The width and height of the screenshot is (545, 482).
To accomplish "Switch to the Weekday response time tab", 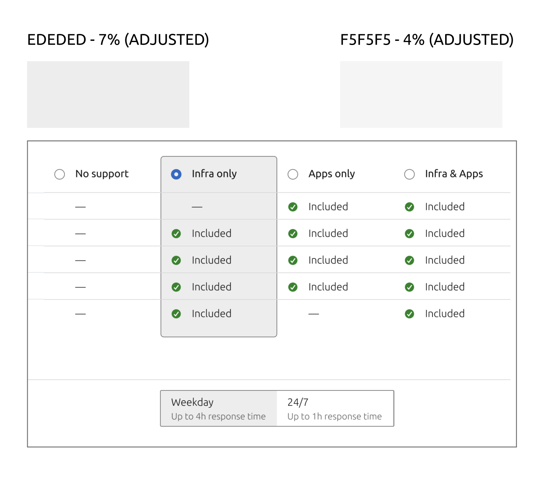I will pos(219,408).
